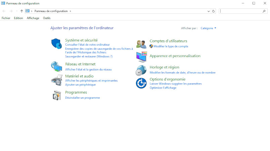Expand the recent locations arrow near navigation buttons
Image resolution: width=270 pixels, height=151 pixels.
[17, 11]
